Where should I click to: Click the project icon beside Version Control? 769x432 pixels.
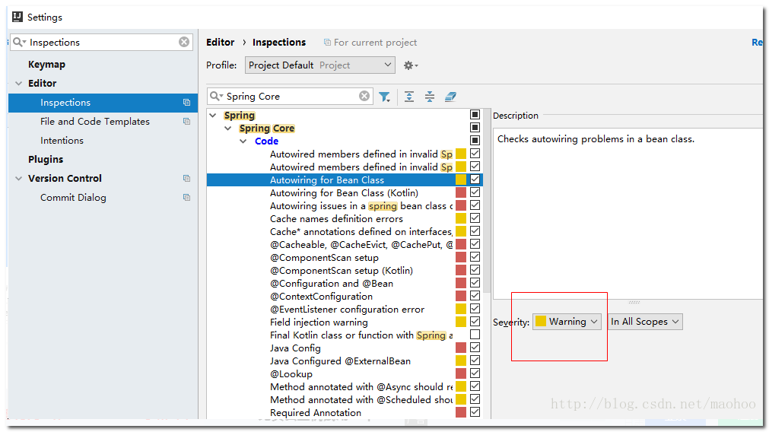click(x=186, y=179)
